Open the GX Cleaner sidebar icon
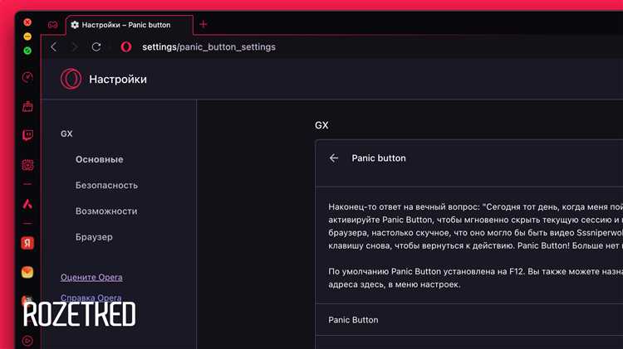This screenshot has height=349, width=623. (27, 106)
